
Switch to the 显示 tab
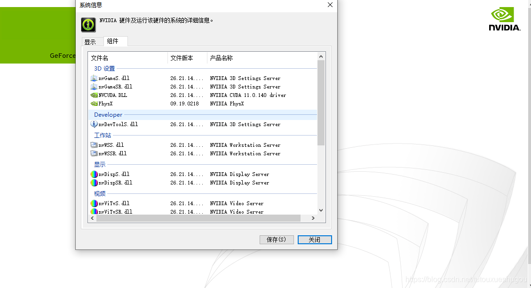click(92, 41)
